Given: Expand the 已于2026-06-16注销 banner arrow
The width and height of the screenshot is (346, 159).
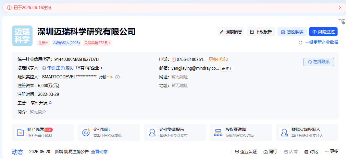Looking at the screenshot, I should pyautogui.click(x=340, y=8).
